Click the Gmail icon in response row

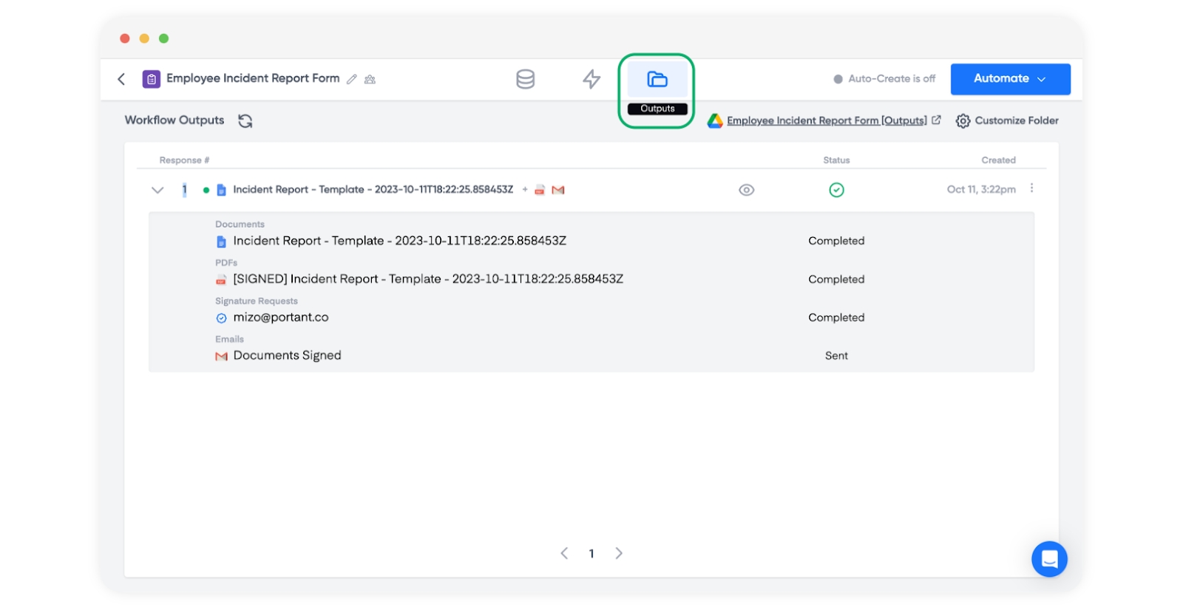558,190
